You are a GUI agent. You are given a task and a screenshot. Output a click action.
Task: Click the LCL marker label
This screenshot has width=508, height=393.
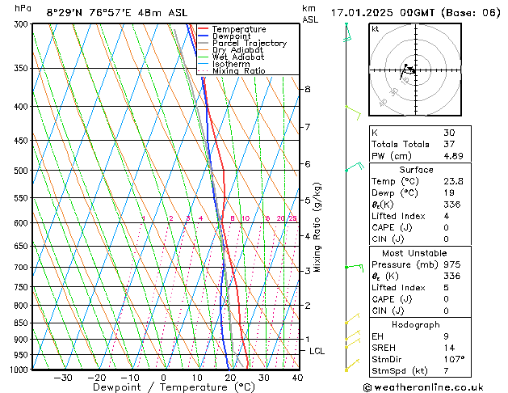317,351
